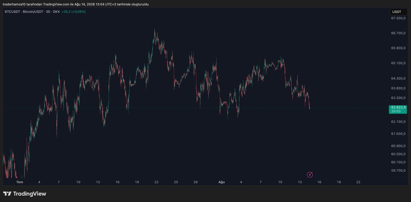Click the current price label 62.822,4
This screenshot has height=202, width=411.
pos(398,109)
